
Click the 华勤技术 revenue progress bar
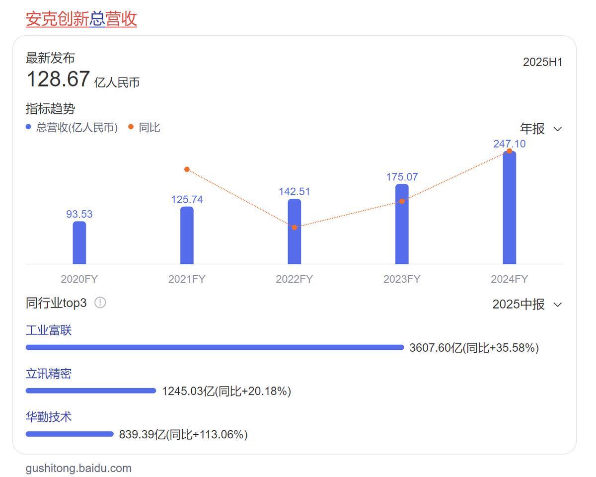coord(70,434)
